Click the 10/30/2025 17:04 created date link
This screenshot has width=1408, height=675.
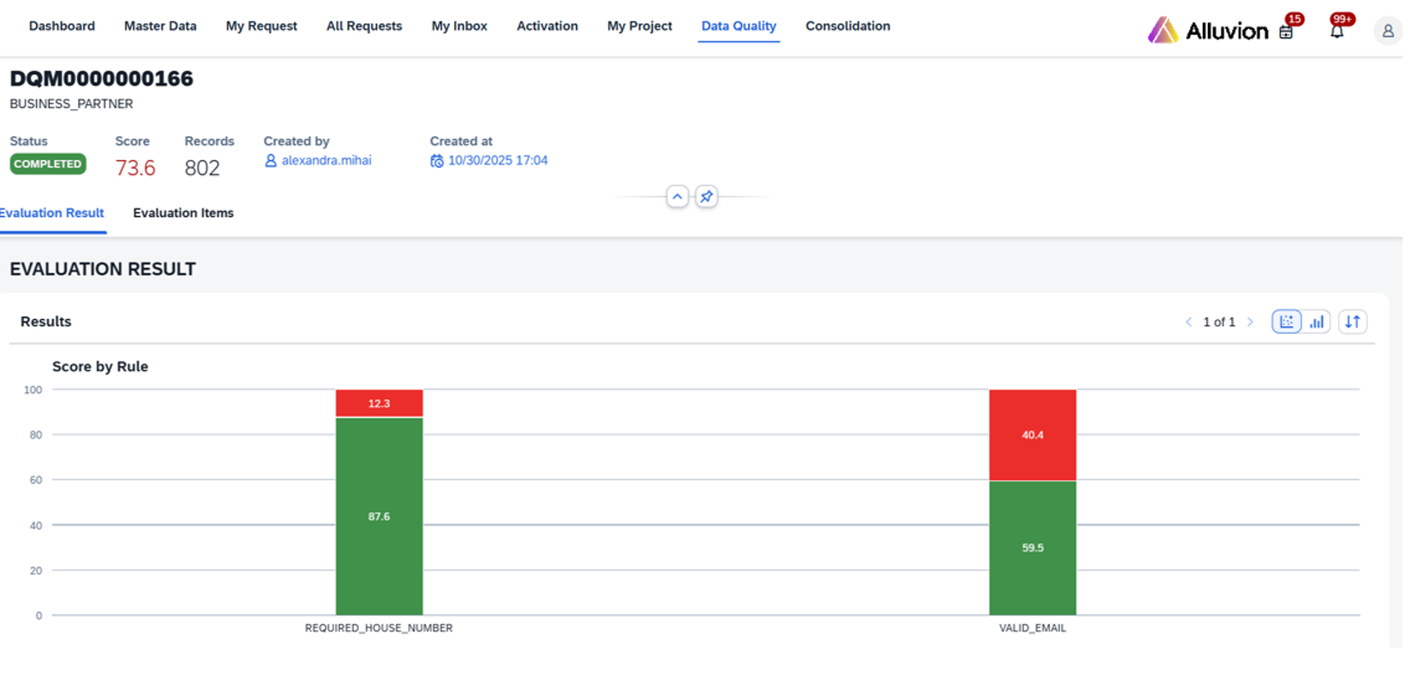[x=498, y=160]
